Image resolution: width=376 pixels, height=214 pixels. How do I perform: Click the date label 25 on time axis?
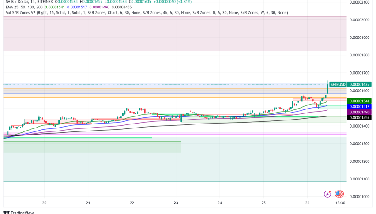click(263, 203)
